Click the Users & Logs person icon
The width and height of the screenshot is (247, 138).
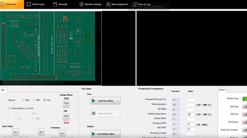134,4
